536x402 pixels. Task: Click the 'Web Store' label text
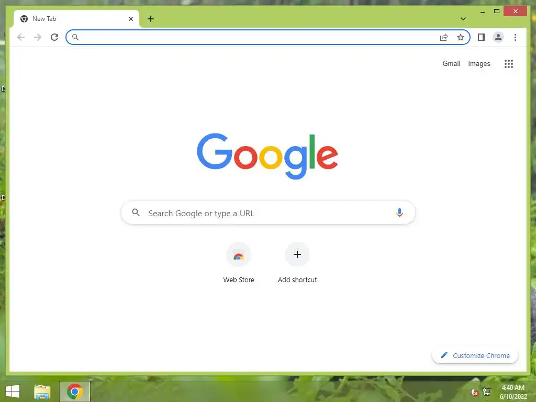tap(239, 280)
